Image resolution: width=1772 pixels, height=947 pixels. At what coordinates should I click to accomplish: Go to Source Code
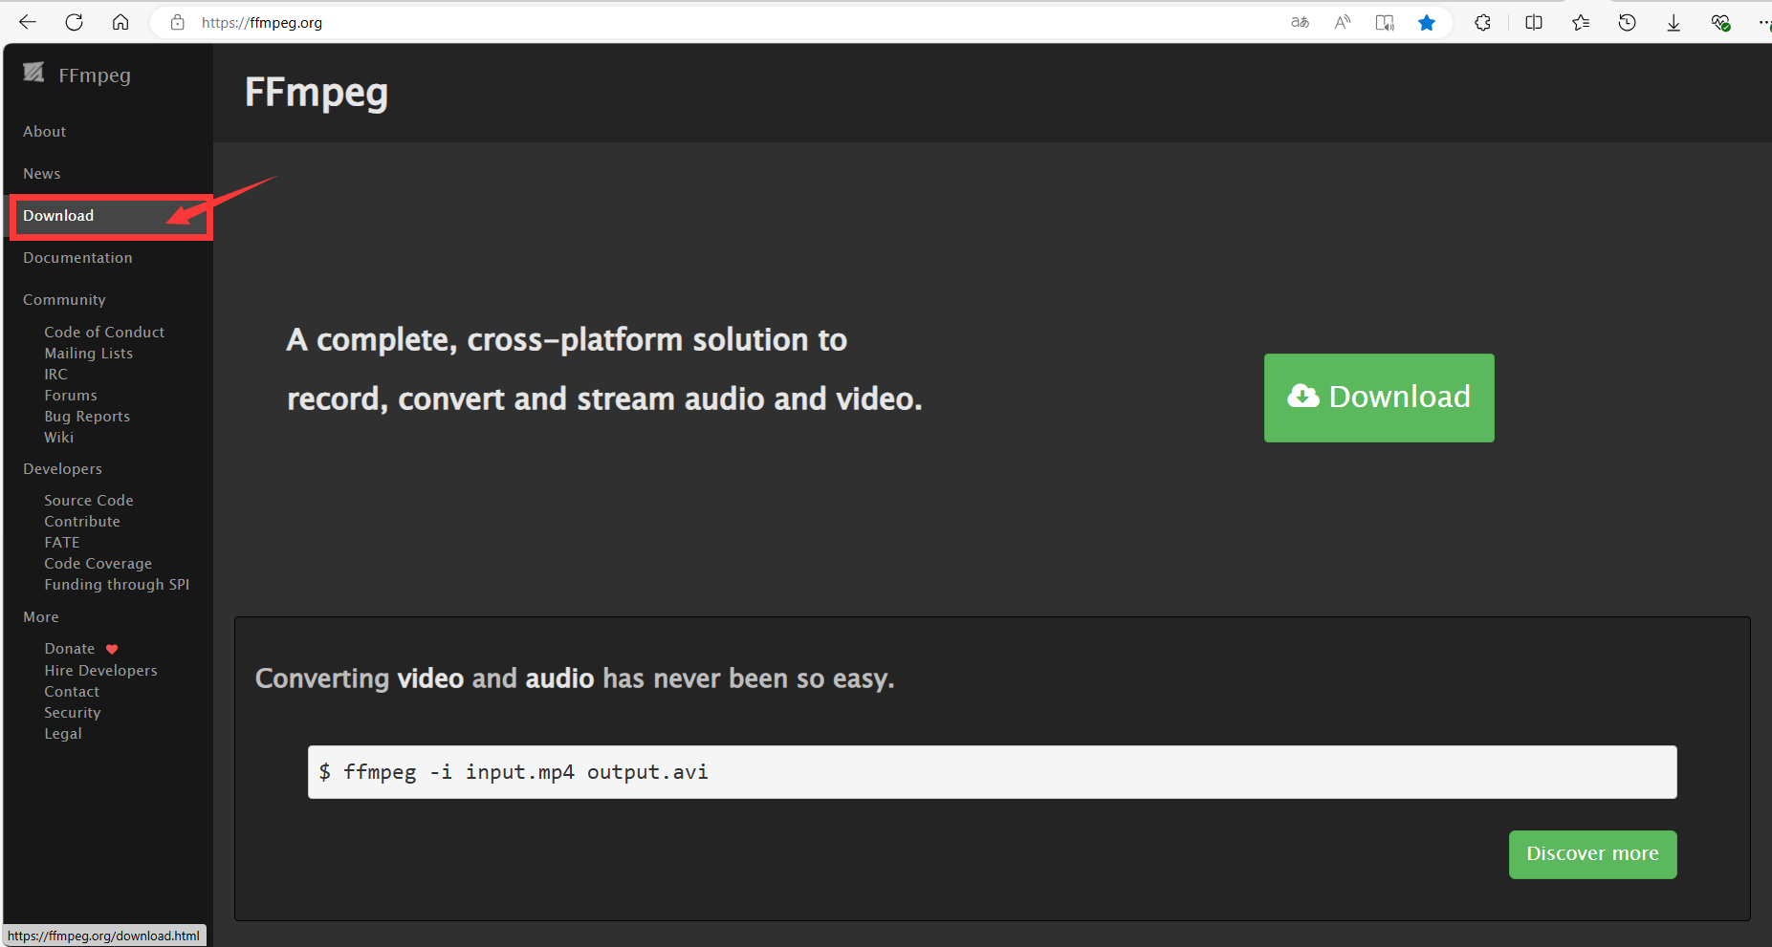pyautogui.click(x=89, y=501)
